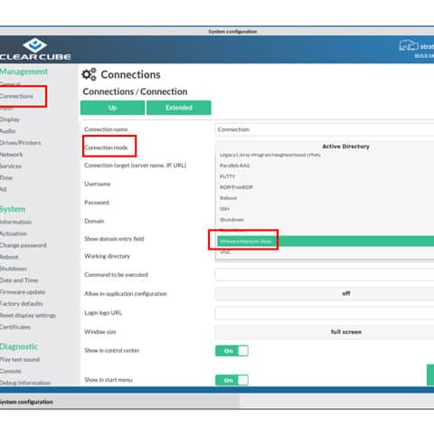Click the green Extended button
Viewport: 434px width, 427px height.
click(179, 108)
